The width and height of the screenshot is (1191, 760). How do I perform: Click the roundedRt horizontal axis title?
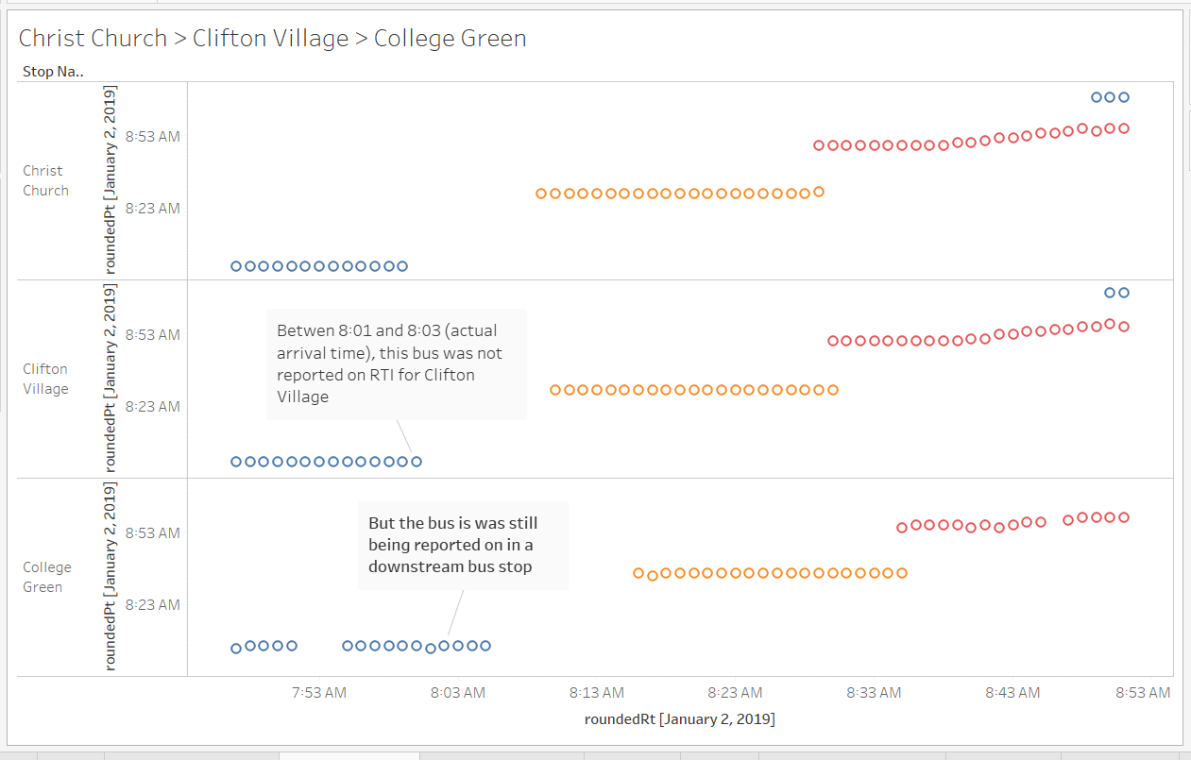[679, 719]
